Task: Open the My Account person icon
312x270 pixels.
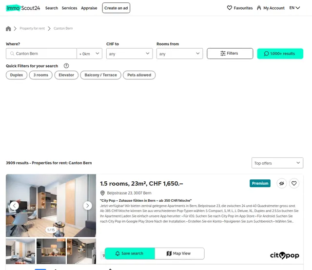Action: pos(259,8)
